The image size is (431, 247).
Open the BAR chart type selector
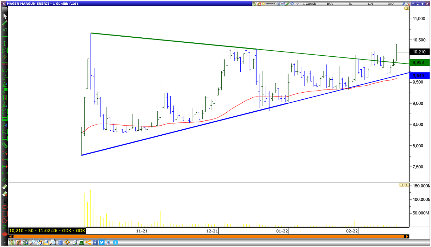click(330, 4)
